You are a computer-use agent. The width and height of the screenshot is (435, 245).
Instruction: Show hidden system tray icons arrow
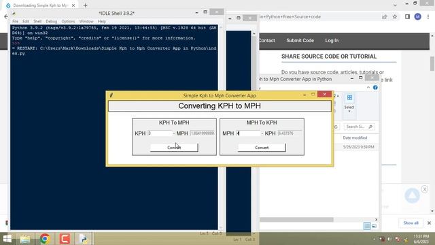(x=374, y=239)
